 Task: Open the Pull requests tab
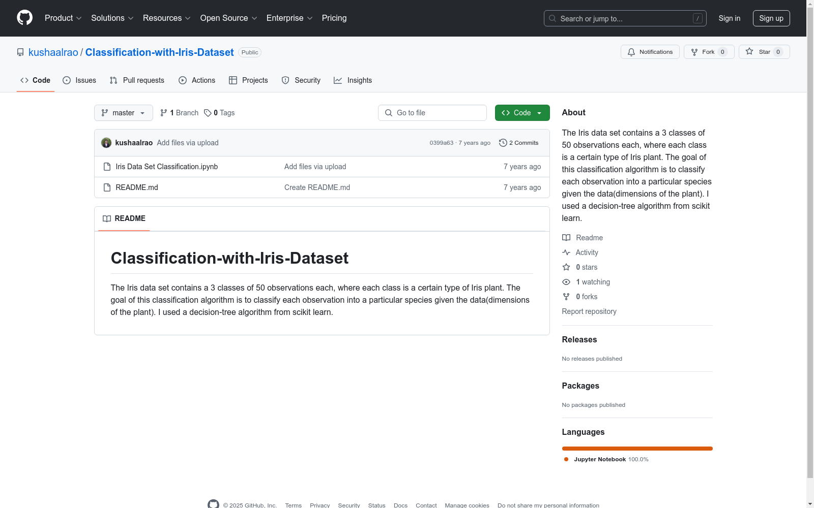coord(137,80)
